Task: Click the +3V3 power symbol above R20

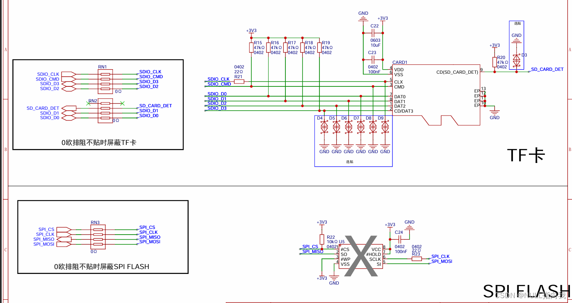Action: pyautogui.click(x=495, y=45)
